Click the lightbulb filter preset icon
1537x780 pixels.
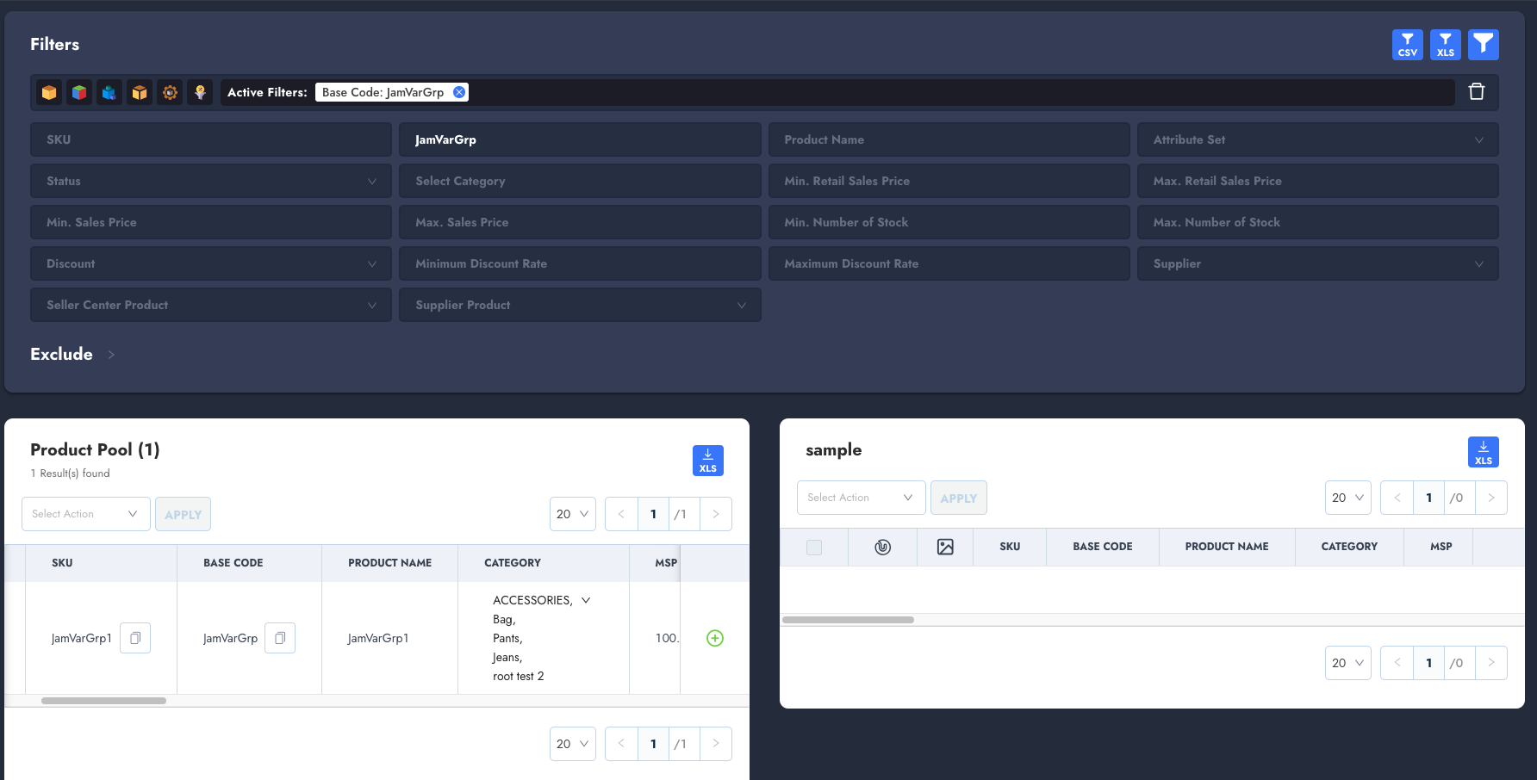click(200, 92)
